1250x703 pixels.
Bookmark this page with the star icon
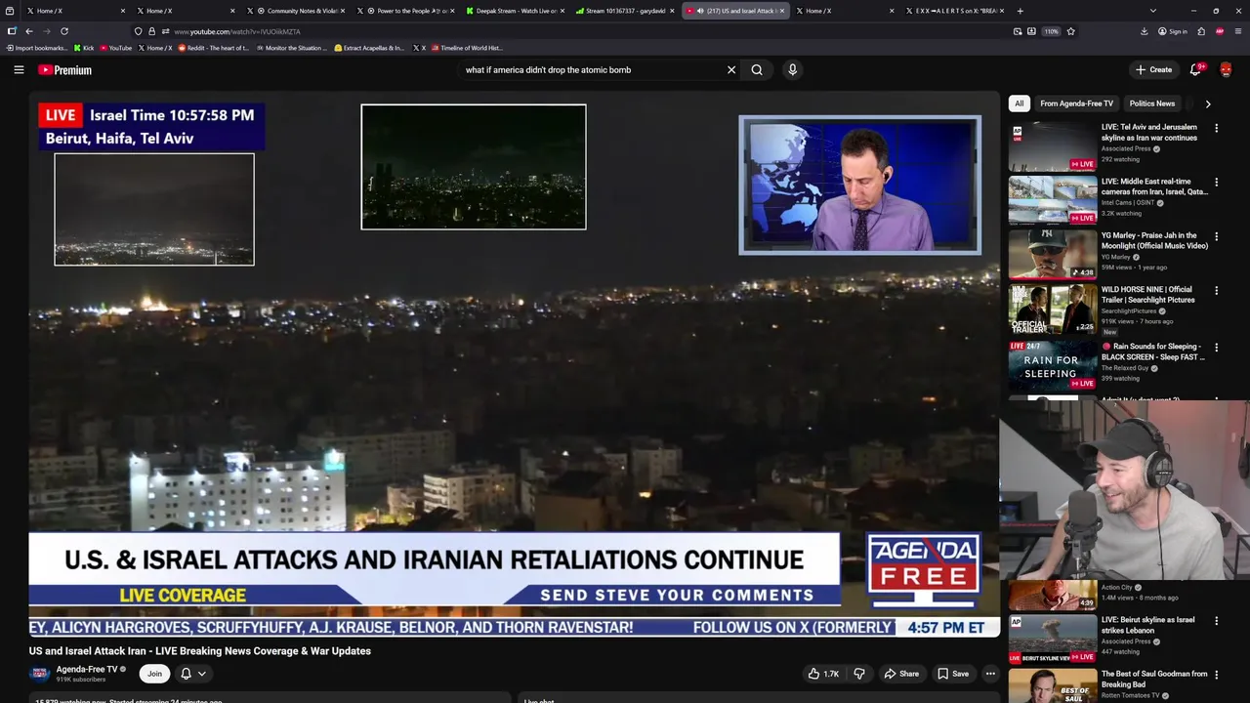1070,31
